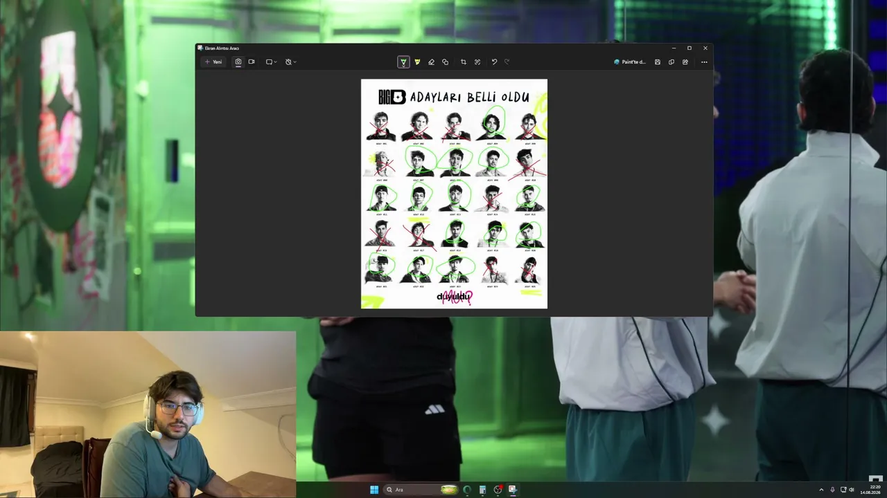
Task: Open the snip delay timer dropdown
Action: [290, 62]
